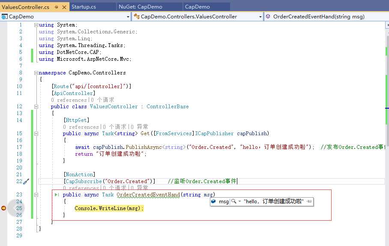
Task: Click the references CodeLens above ValuesController class
Action: [x=69, y=100]
